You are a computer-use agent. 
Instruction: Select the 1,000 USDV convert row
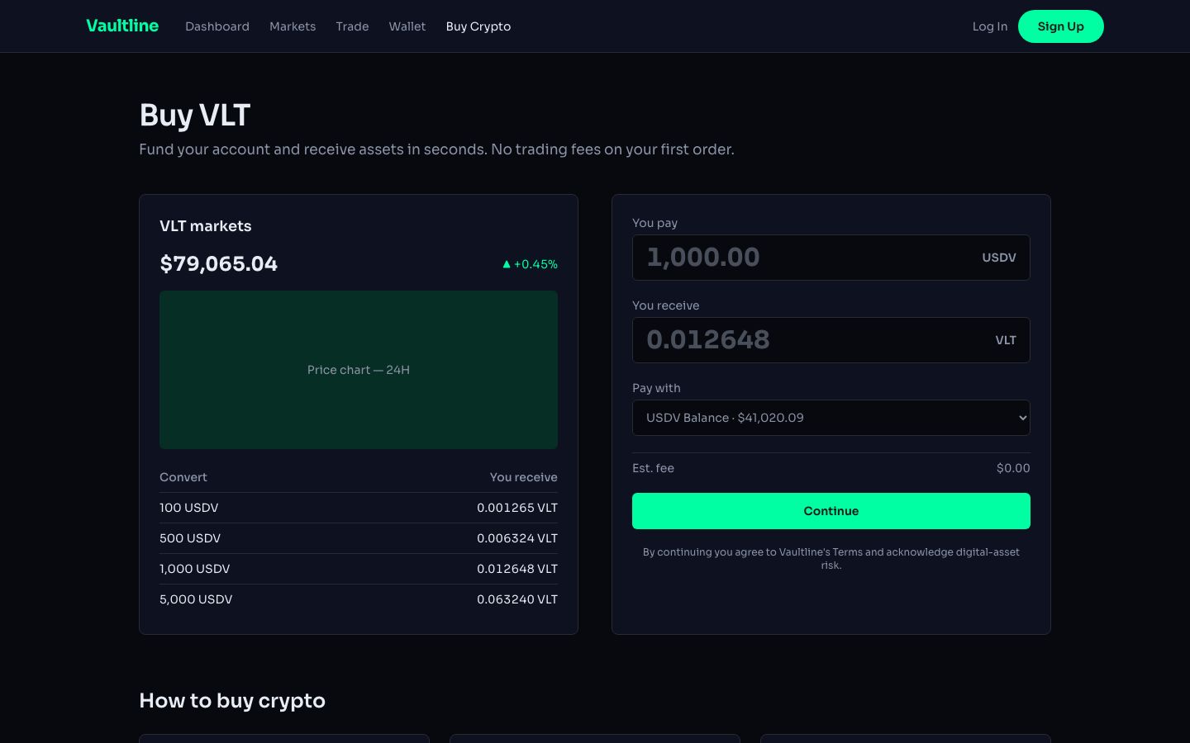tap(359, 569)
